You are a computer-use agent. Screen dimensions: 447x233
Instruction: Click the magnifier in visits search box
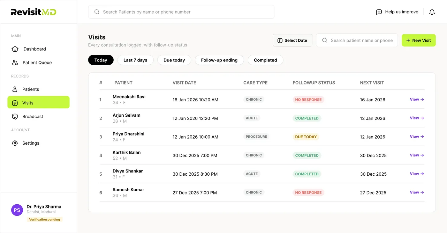[x=325, y=40]
